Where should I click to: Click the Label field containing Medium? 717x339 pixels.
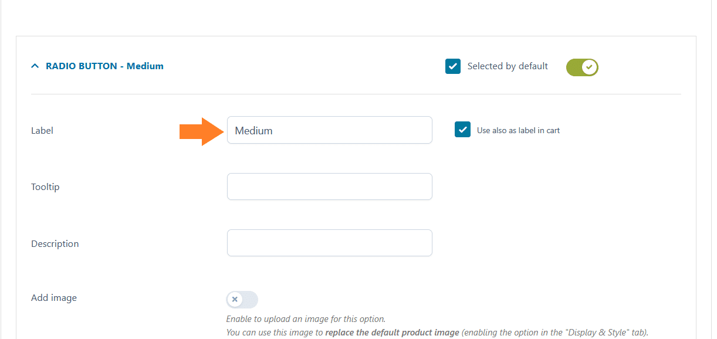point(330,130)
